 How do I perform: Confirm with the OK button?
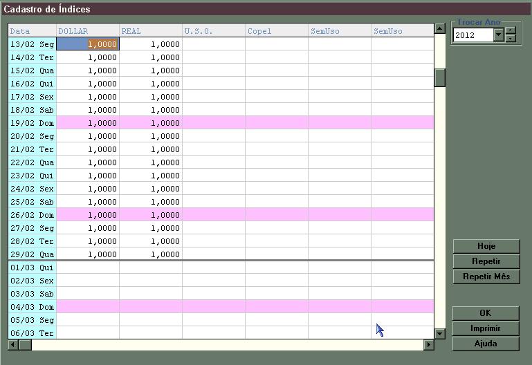(x=486, y=313)
